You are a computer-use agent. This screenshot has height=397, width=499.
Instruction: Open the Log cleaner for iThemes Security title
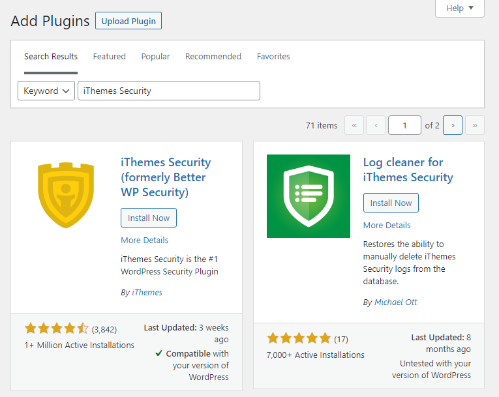click(x=408, y=169)
